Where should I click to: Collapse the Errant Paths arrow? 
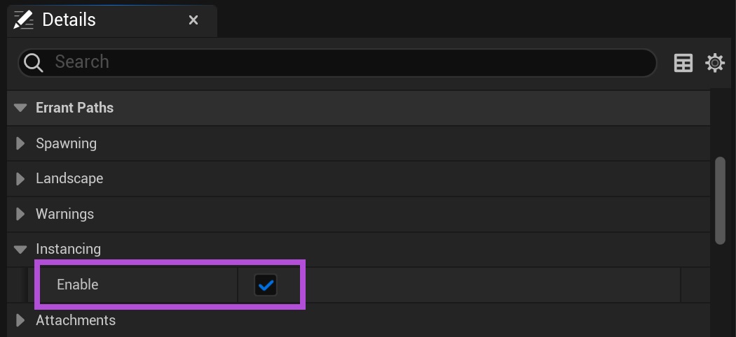click(x=21, y=108)
